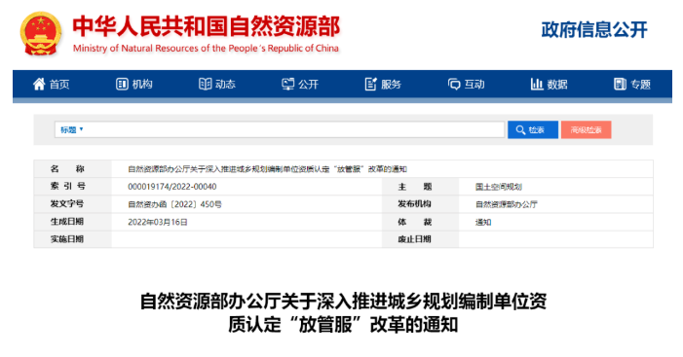
Task: Select the 专题 navigation item
Action: (632, 84)
